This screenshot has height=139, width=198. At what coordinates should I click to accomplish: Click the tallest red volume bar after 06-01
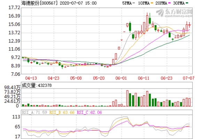point(127,98)
